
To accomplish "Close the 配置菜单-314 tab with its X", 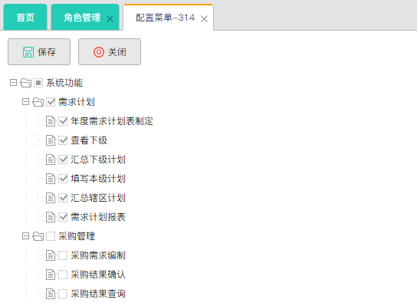I will click(x=204, y=19).
